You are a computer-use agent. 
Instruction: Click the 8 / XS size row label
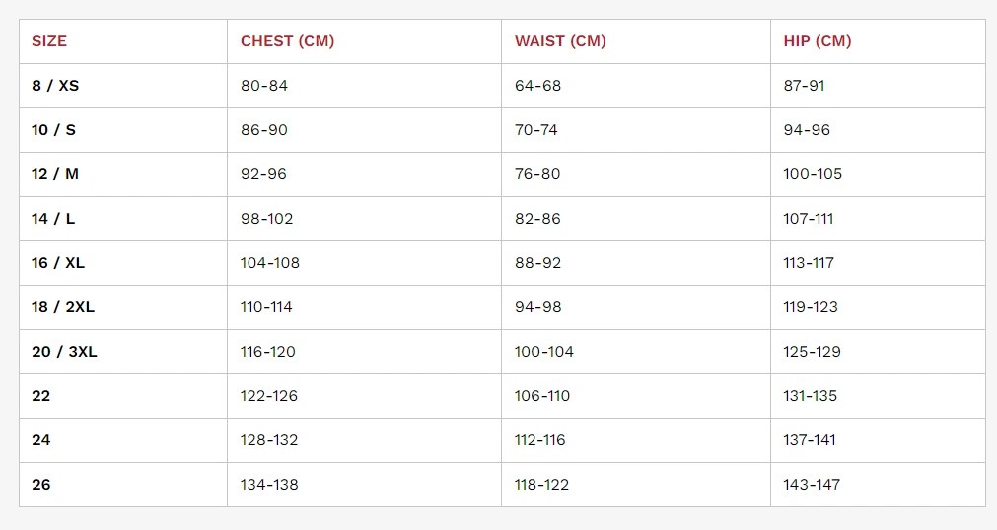[55, 85]
